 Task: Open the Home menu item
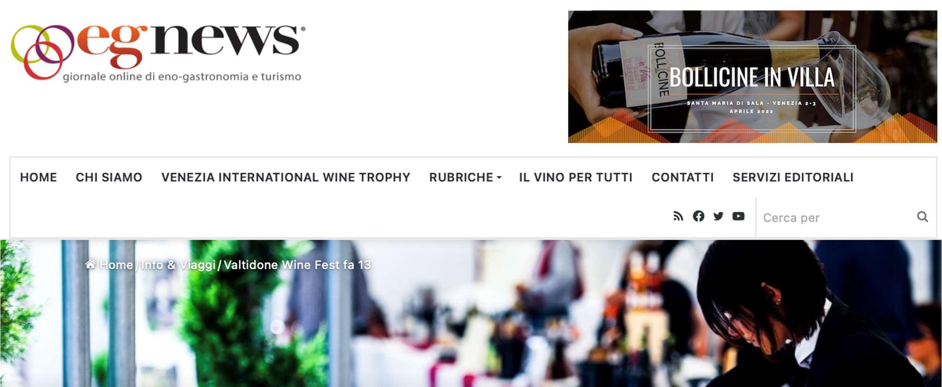pos(38,177)
